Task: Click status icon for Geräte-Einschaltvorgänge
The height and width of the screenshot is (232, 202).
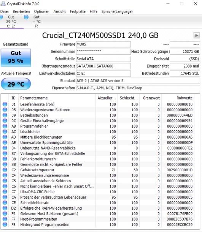Action: [5, 121]
